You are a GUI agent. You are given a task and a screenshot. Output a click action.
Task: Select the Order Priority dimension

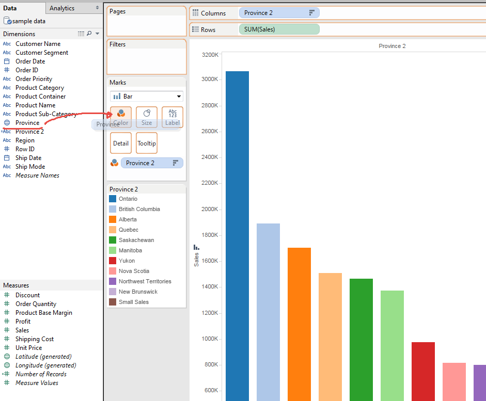coord(34,78)
